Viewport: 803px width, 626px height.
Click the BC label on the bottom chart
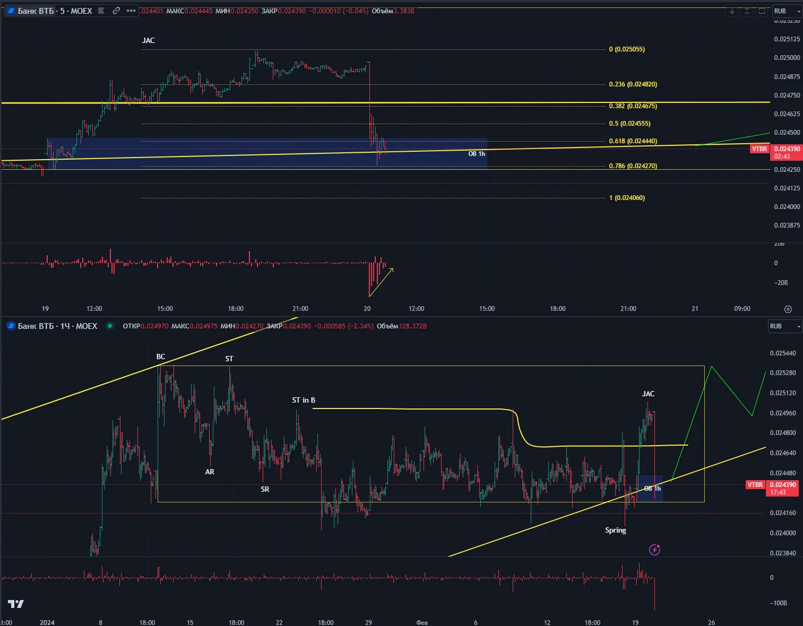click(161, 357)
